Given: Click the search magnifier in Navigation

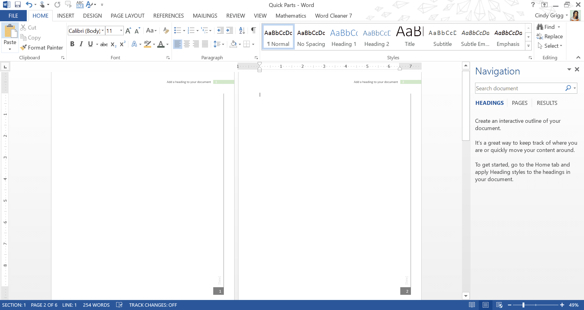Looking at the screenshot, I should pos(568,88).
